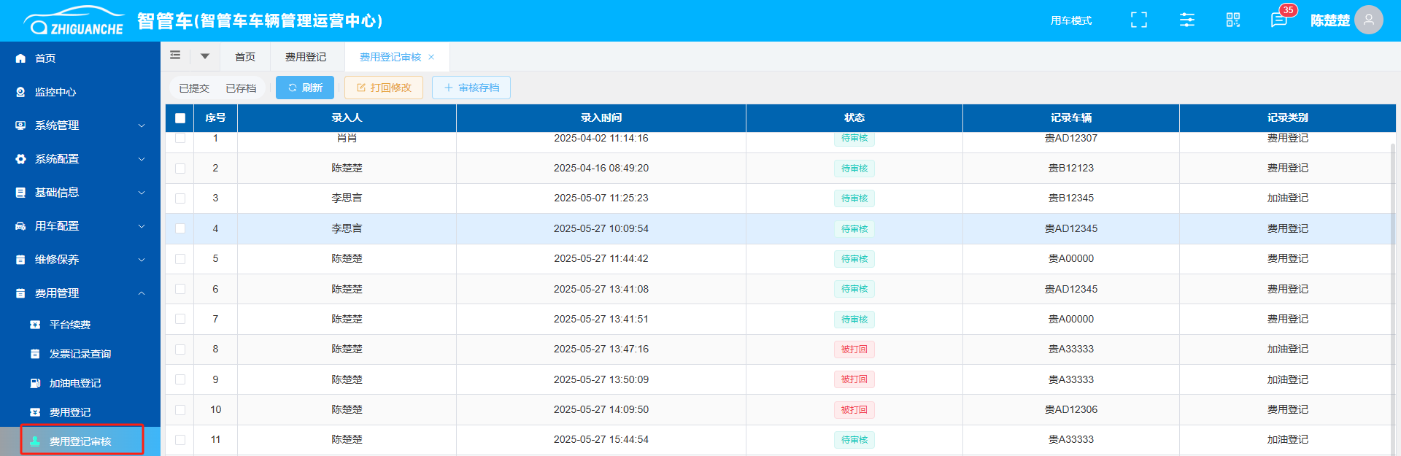1401x456 pixels.
Task: Open 监控中心 from the sidebar
Action: 55,92
